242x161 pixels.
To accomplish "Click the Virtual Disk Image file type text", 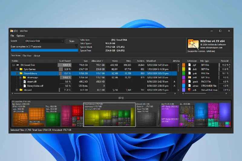I will click(x=209, y=90).
